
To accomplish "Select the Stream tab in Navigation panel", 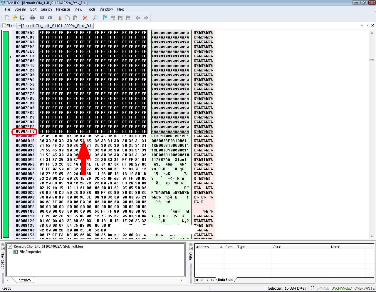I will coord(25,280).
